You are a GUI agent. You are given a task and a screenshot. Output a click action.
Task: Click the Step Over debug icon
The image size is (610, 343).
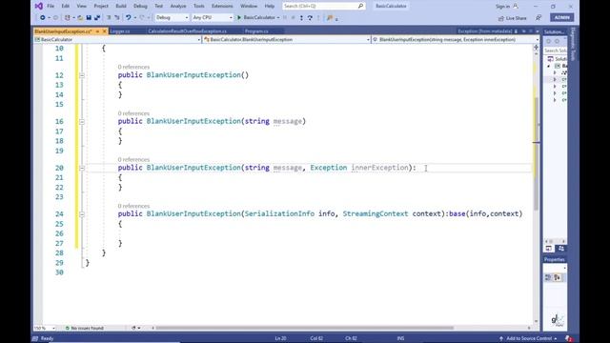point(310,17)
